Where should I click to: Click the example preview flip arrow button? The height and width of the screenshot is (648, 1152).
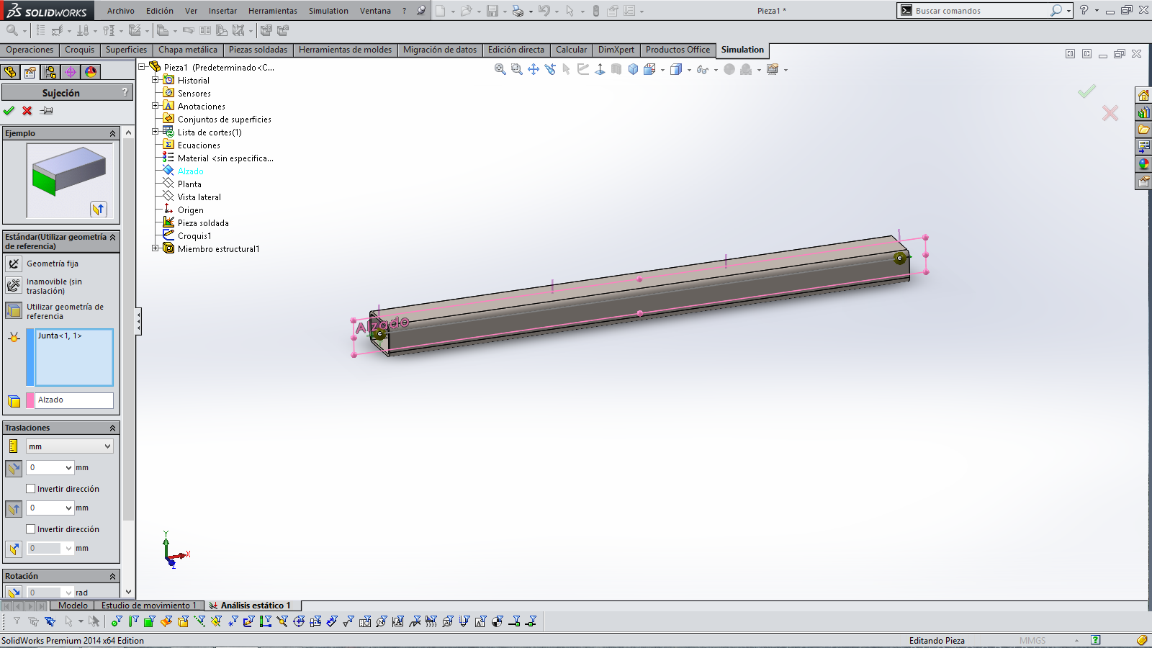click(99, 209)
